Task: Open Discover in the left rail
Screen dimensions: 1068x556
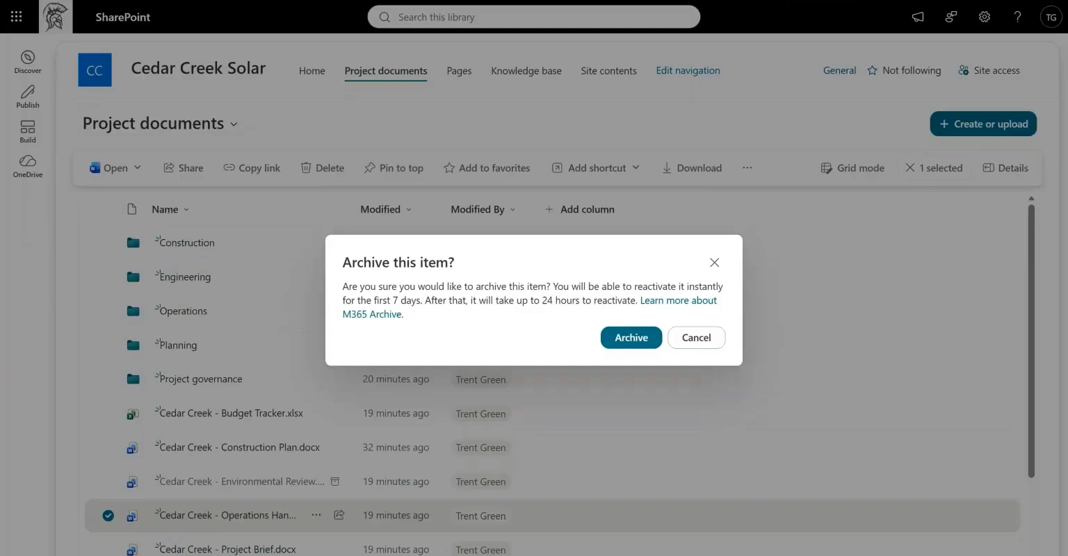Action: pos(28,62)
